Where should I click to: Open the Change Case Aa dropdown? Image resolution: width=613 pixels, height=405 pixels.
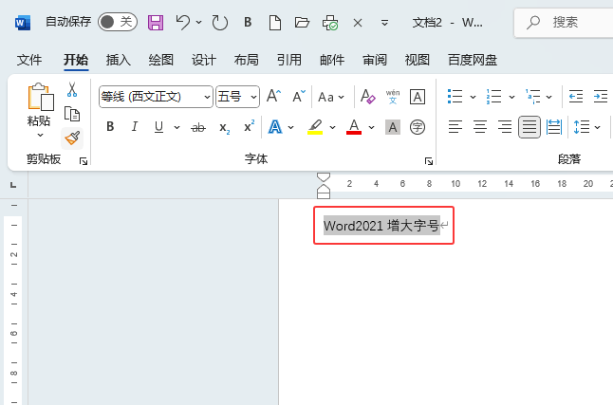[331, 97]
